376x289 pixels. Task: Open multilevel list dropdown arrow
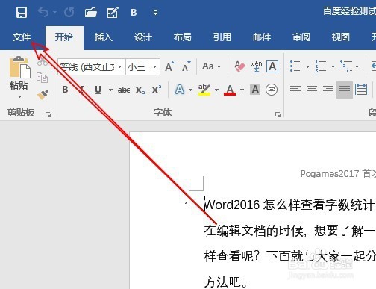click(x=357, y=66)
